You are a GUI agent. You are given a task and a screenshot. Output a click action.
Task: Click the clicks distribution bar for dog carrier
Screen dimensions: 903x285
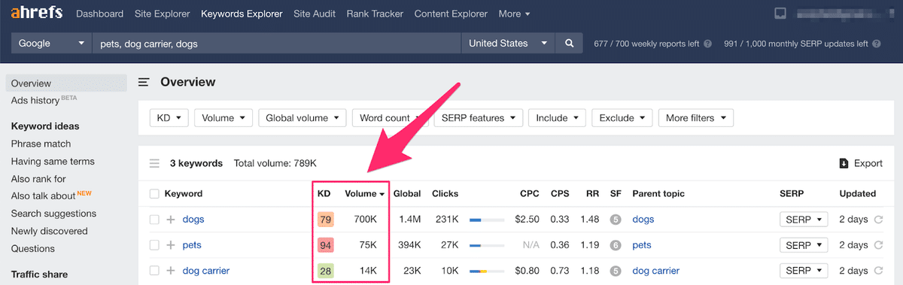coord(486,271)
